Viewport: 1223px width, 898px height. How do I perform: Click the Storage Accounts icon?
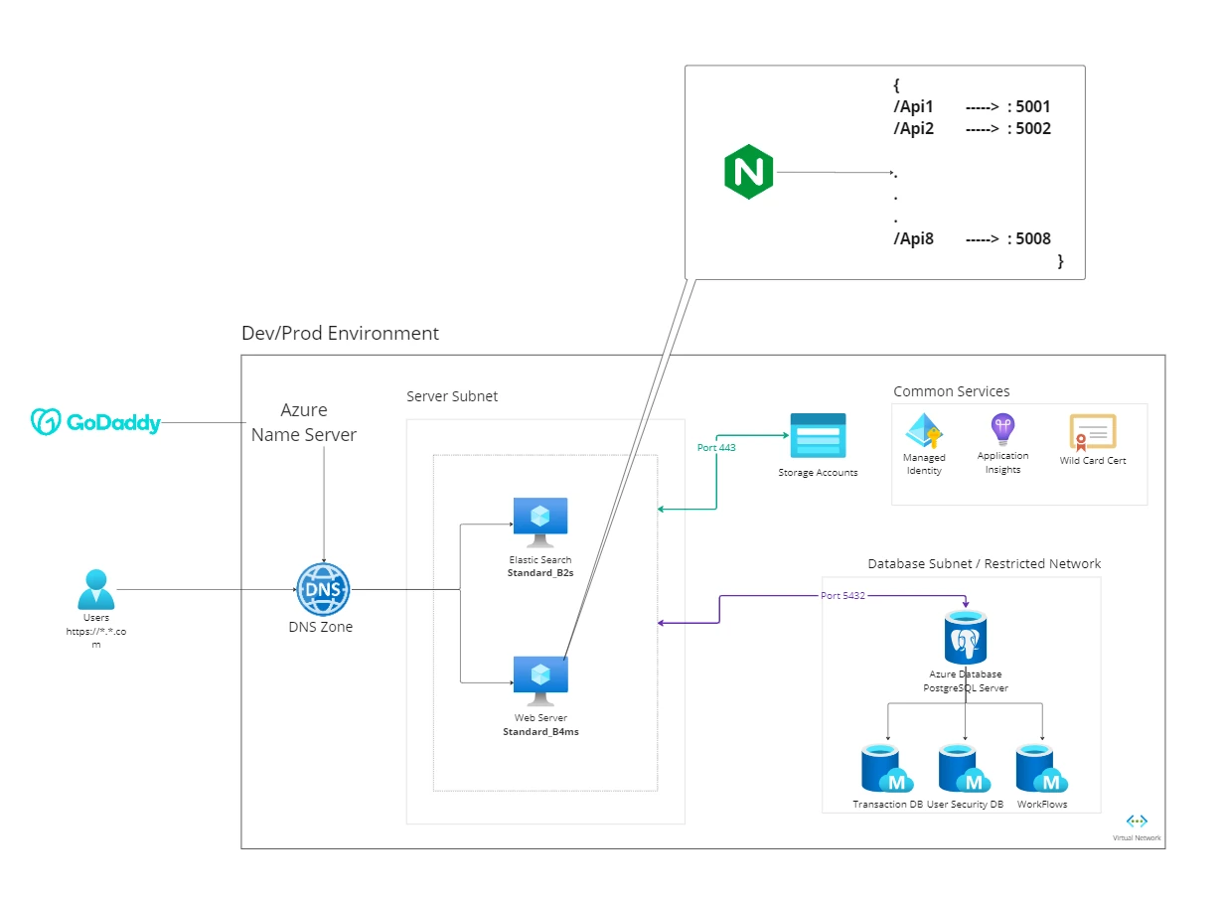point(818,436)
